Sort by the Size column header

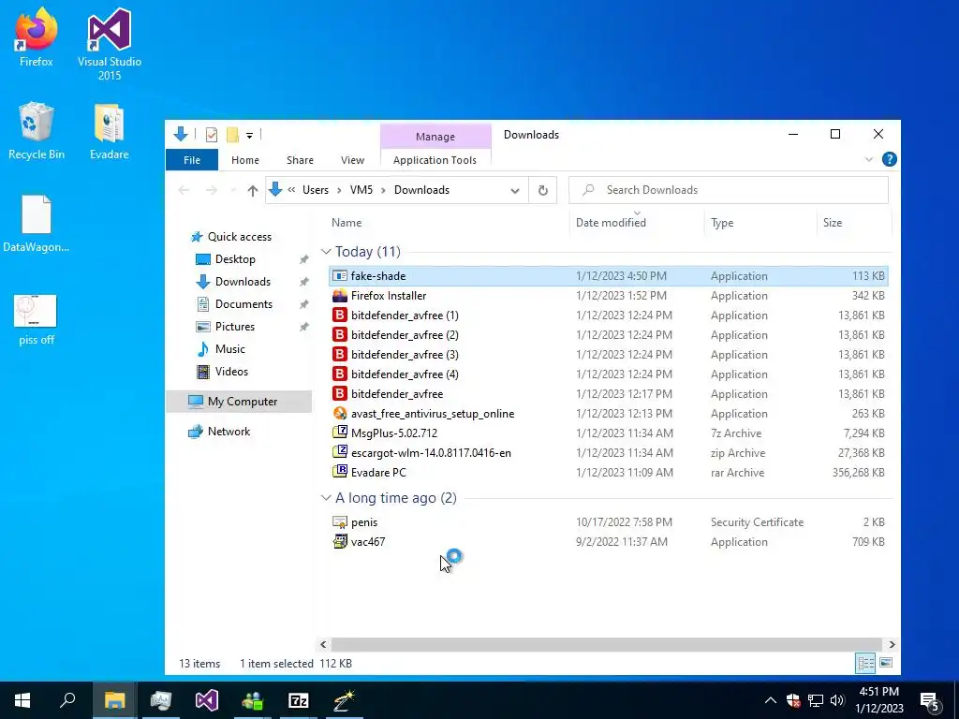tap(833, 223)
